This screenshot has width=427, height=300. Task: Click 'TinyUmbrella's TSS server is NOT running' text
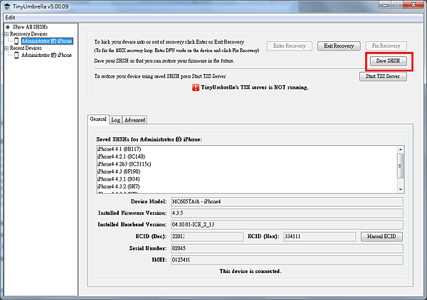255,87
